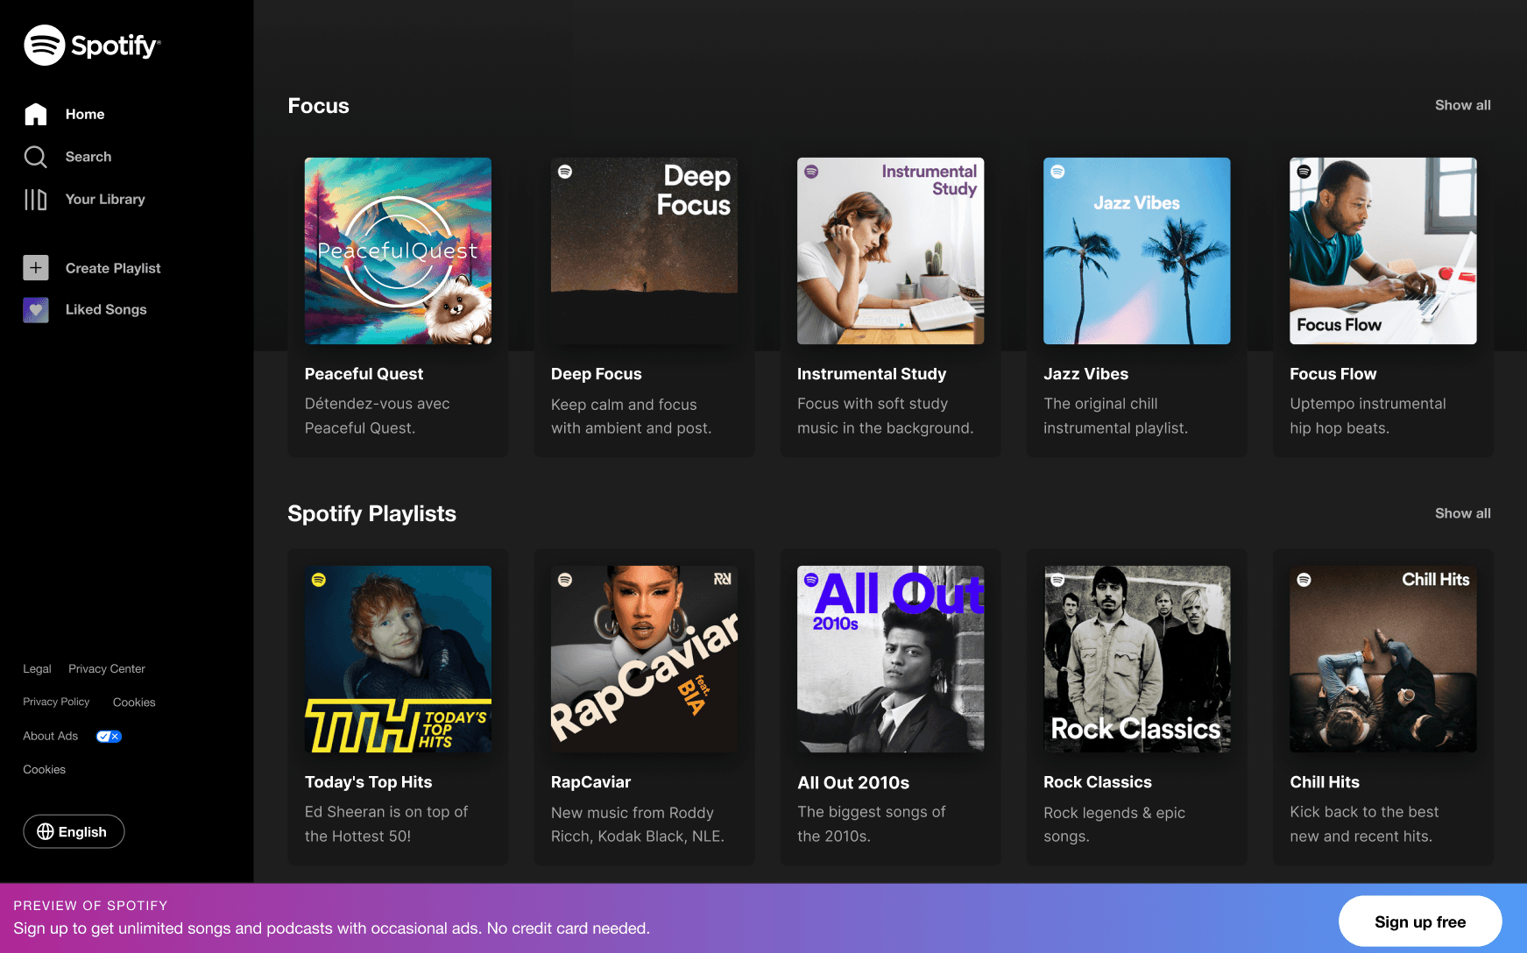The width and height of the screenshot is (1527, 953).
Task: Show all Focus playlists
Action: point(1462,105)
